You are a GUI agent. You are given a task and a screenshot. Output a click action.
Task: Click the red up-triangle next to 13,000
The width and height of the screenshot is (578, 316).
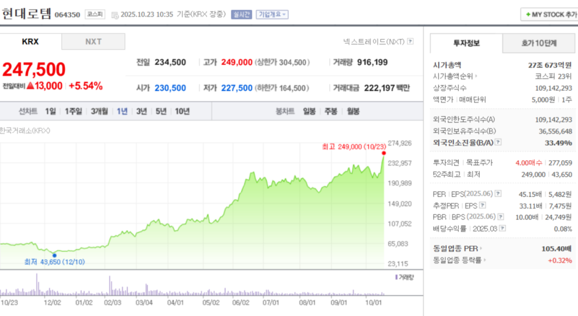tap(31, 85)
